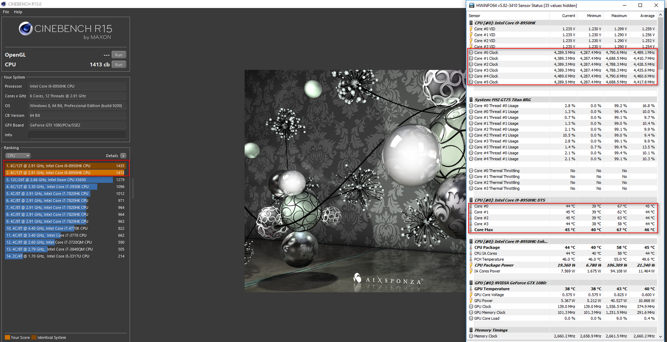Click the Minimum column header
The width and height of the screenshot is (667, 342).
594,16
